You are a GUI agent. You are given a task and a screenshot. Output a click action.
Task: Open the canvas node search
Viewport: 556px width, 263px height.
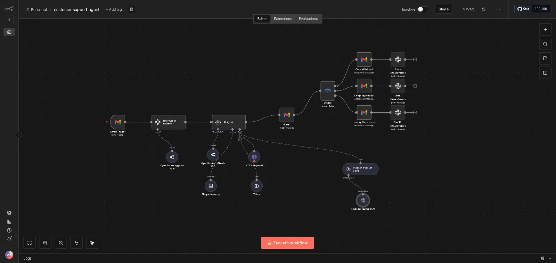(x=545, y=44)
